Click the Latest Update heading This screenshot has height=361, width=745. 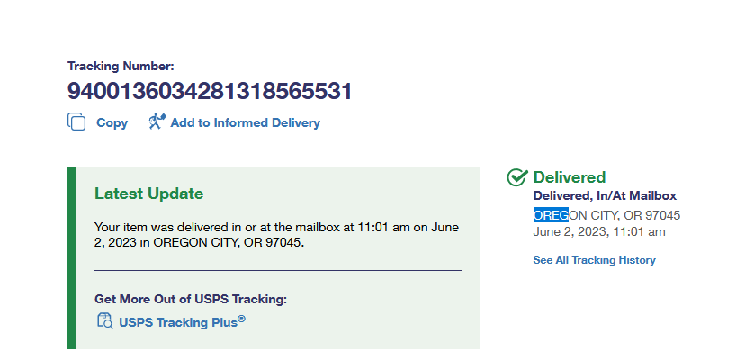148,194
